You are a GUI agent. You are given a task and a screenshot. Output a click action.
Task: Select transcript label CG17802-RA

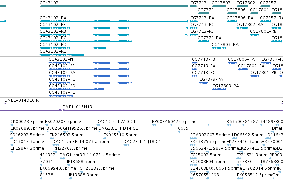pyautogui.click(x=250, y=25)
